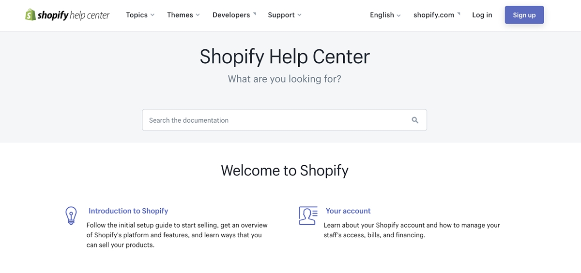Click external arrow icon next to Developers
Image resolution: width=581 pixels, height=273 pixels.
(x=255, y=13)
